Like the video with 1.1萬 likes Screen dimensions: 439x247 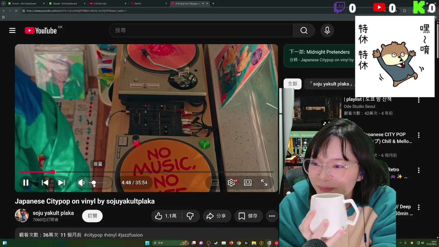click(166, 216)
